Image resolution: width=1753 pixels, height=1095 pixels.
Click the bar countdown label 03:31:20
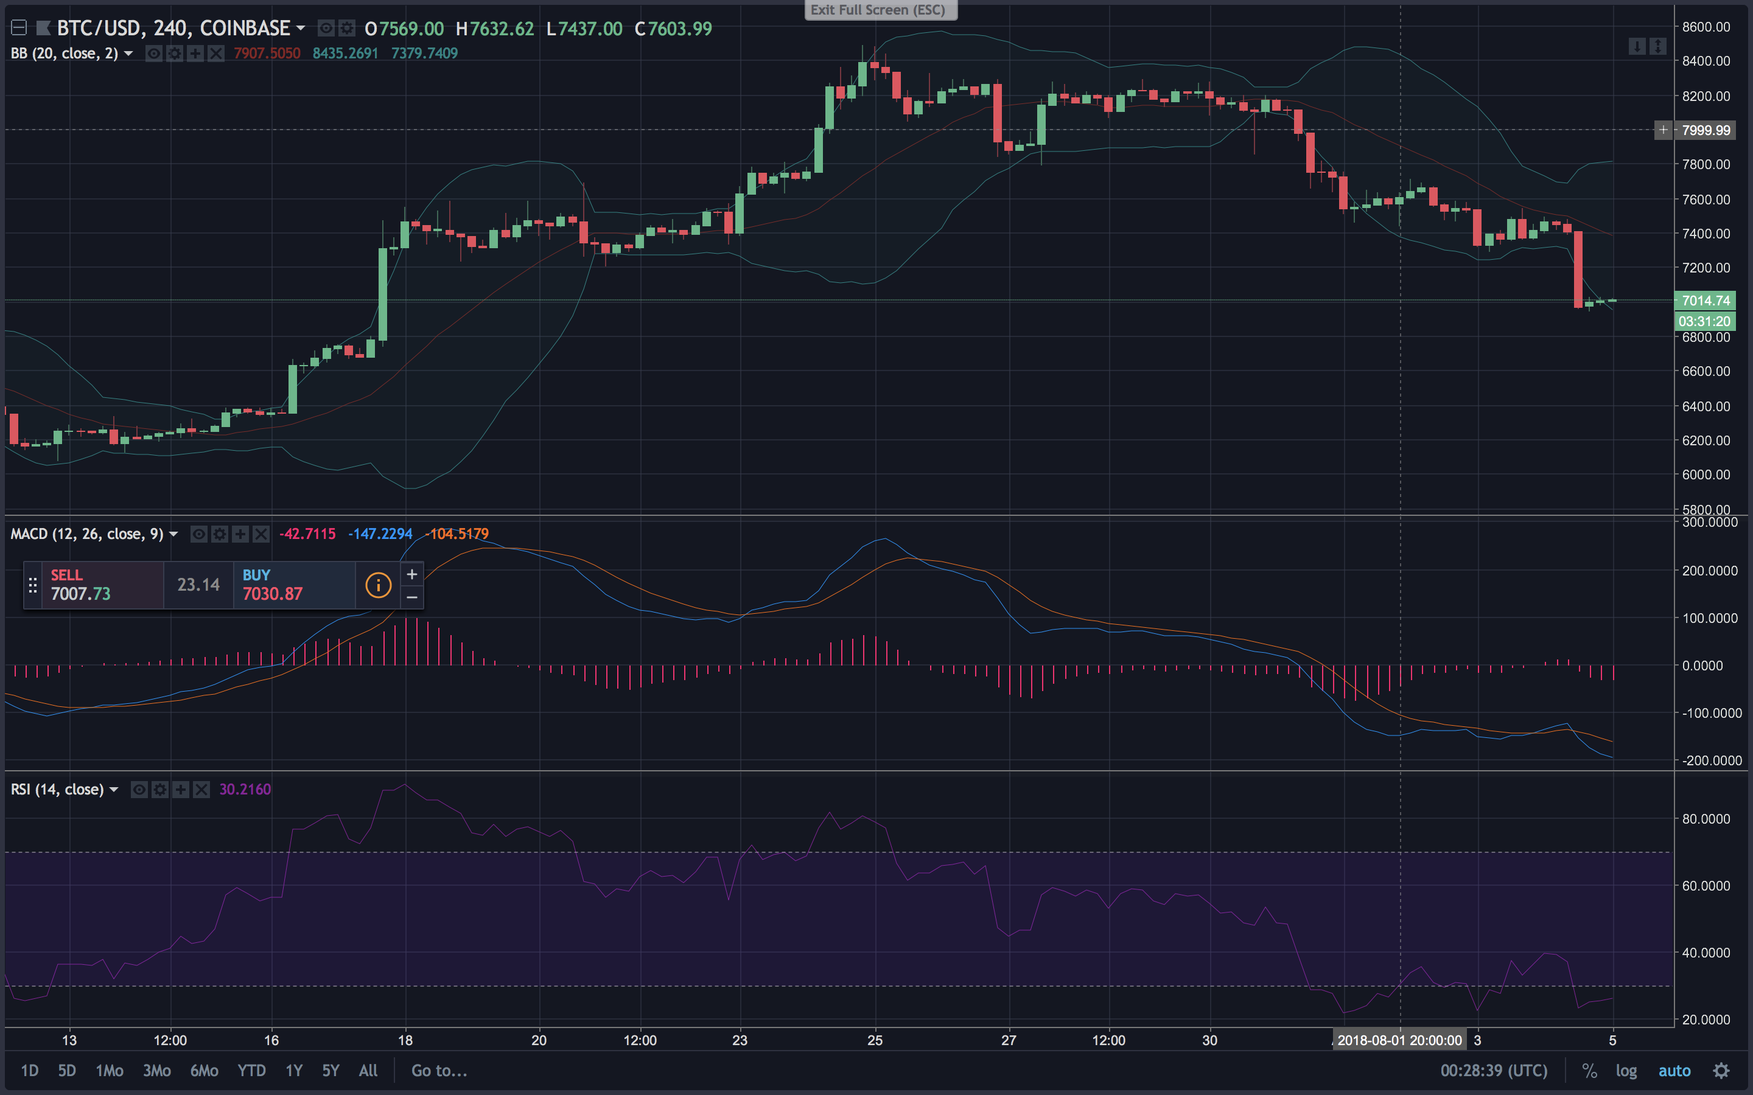point(1705,321)
